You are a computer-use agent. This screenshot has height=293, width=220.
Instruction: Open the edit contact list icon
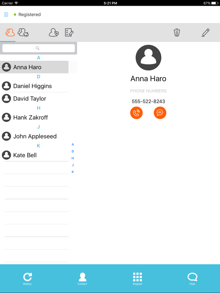pyautogui.click(x=69, y=32)
